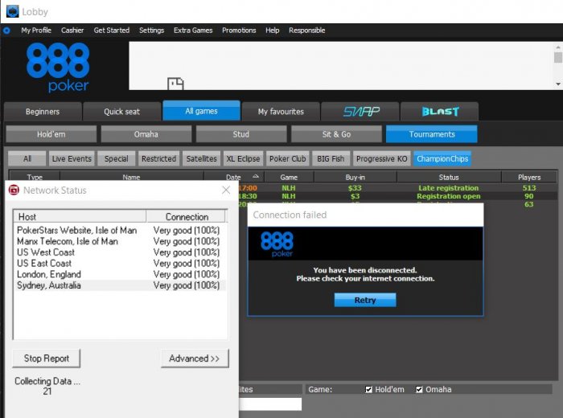Filter tournaments by BIG Fish
The height and width of the screenshot is (418, 563).
[331, 158]
